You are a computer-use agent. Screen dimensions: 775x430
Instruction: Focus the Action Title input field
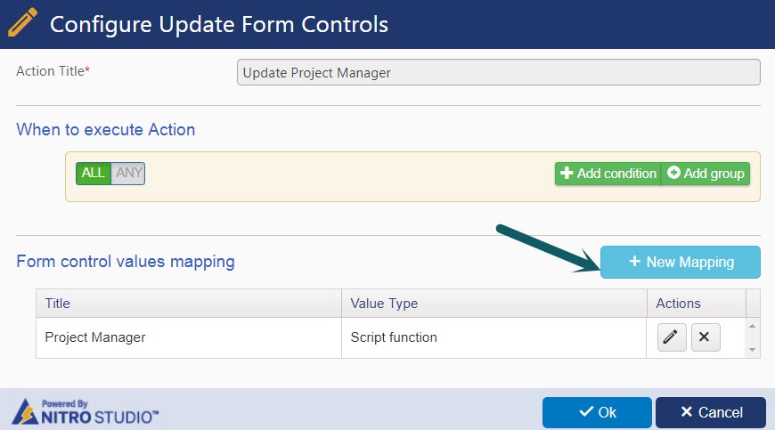coord(498,73)
